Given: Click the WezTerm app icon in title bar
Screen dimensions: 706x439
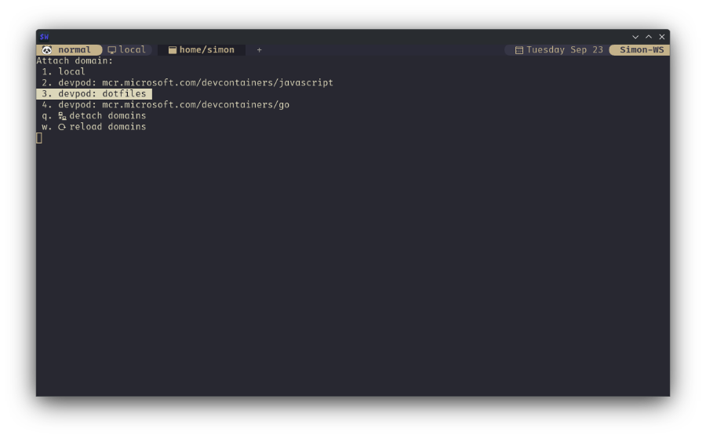Looking at the screenshot, I should 44,37.
